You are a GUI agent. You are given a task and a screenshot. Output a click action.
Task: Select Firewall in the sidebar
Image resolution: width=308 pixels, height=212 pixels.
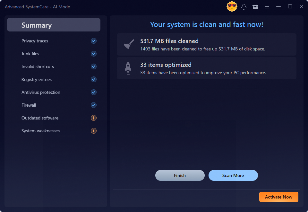pyautogui.click(x=29, y=105)
